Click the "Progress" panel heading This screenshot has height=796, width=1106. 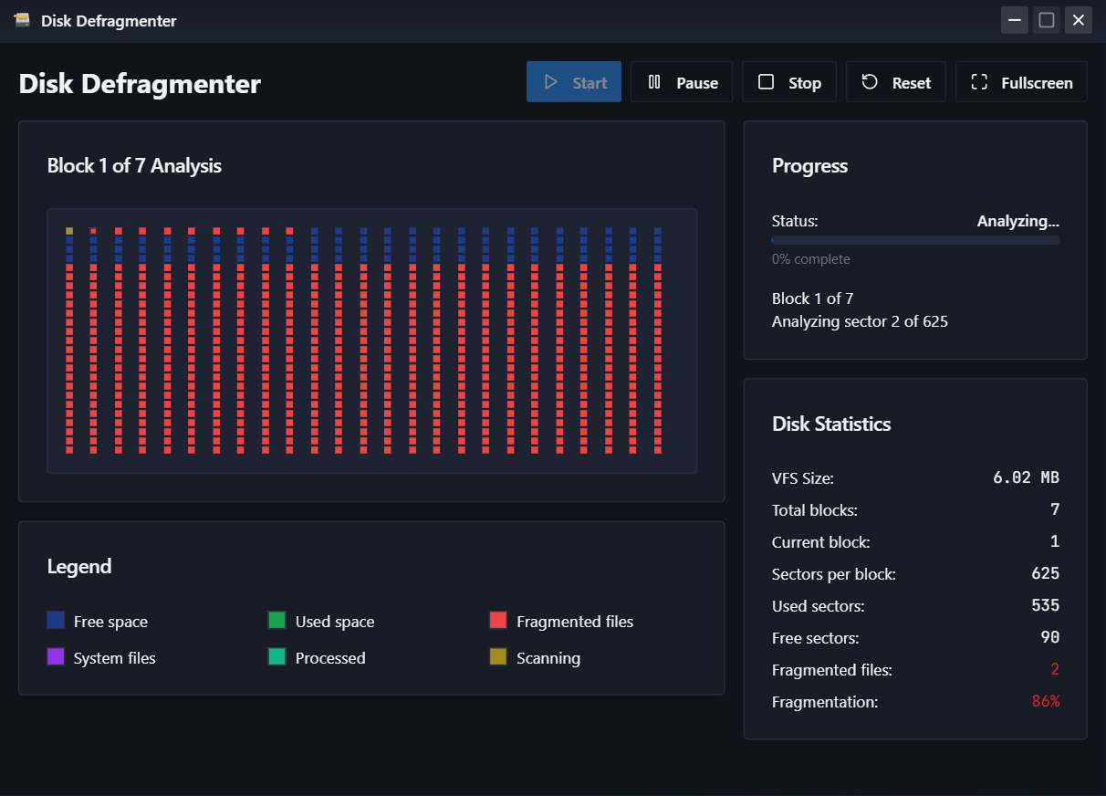pos(810,166)
